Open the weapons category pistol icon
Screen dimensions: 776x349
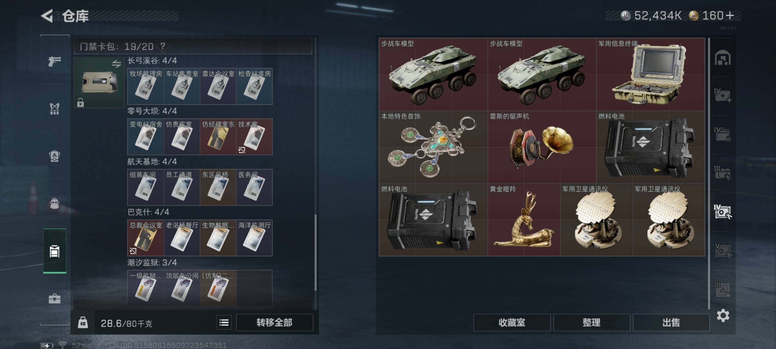click(x=54, y=61)
